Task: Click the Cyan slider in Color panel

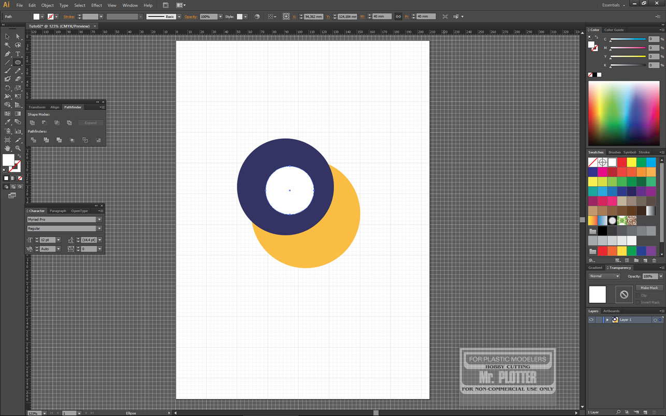Action: pos(628,40)
